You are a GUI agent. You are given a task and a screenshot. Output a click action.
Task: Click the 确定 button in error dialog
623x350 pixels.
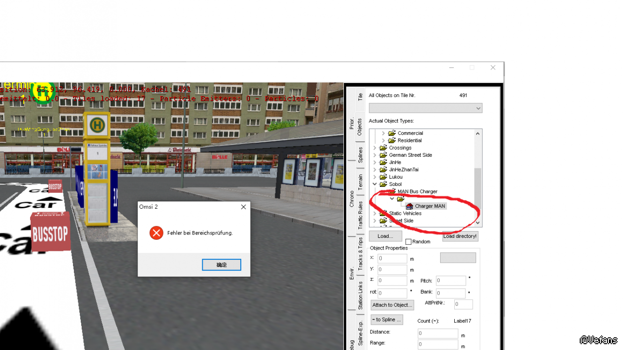pyautogui.click(x=221, y=265)
